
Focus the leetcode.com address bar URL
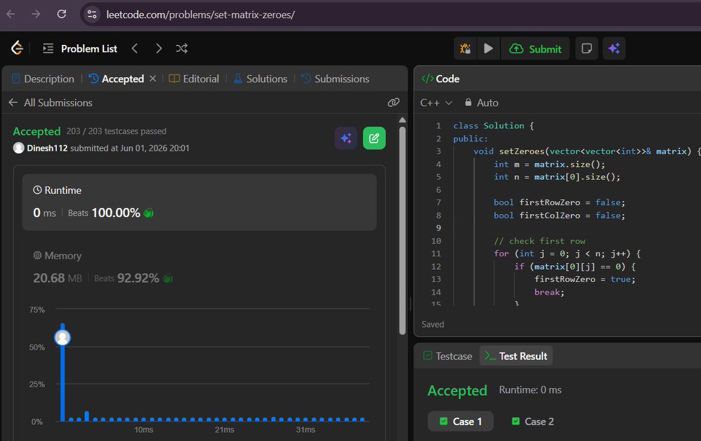pyautogui.click(x=200, y=14)
